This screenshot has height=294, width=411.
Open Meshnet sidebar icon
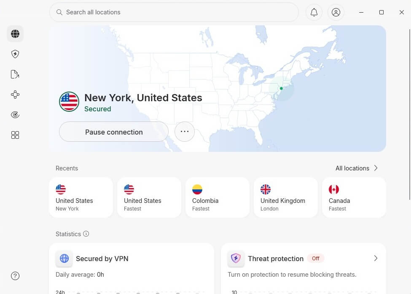point(15,94)
